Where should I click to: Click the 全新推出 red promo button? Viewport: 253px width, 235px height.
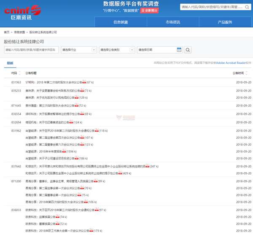point(150,10)
